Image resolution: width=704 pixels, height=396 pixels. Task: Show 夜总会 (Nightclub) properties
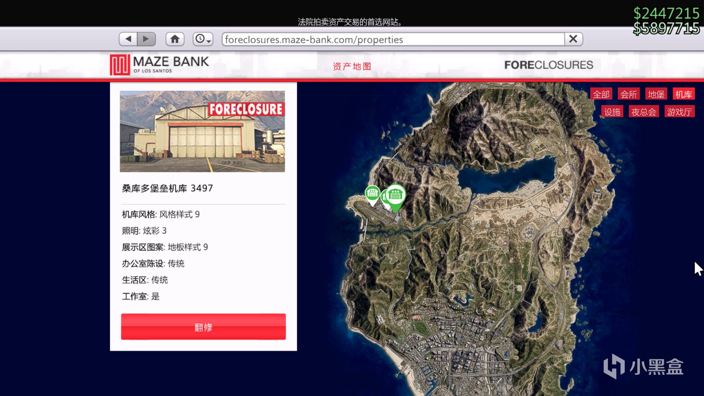click(643, 112)
